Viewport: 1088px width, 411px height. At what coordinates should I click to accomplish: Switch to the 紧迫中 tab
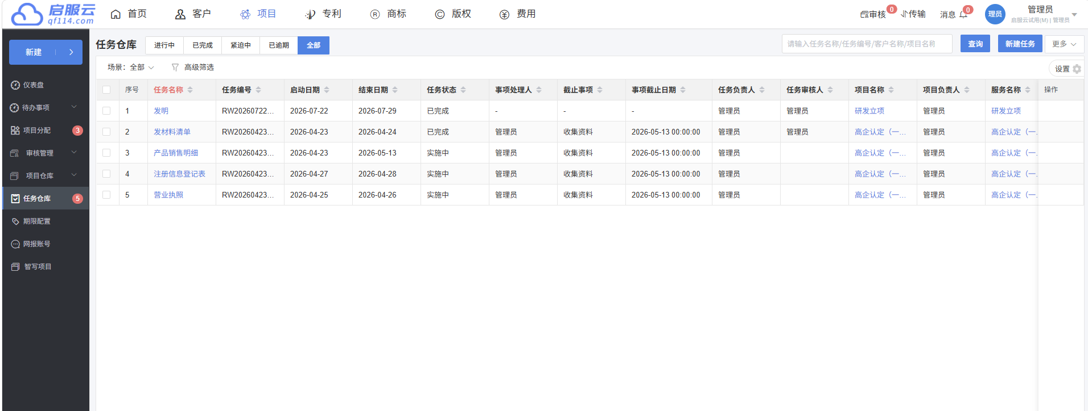tap(241, 45)
